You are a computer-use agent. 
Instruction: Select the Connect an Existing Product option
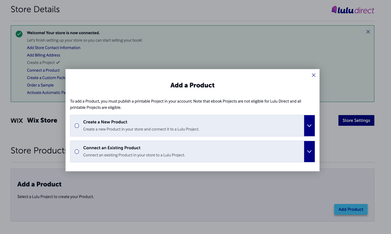coord(77,151)
